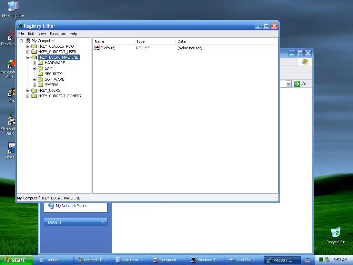This screenshot has width=353, height=265.
Task: Click the HARDWARE folder icon
Action: coord(41,63)
